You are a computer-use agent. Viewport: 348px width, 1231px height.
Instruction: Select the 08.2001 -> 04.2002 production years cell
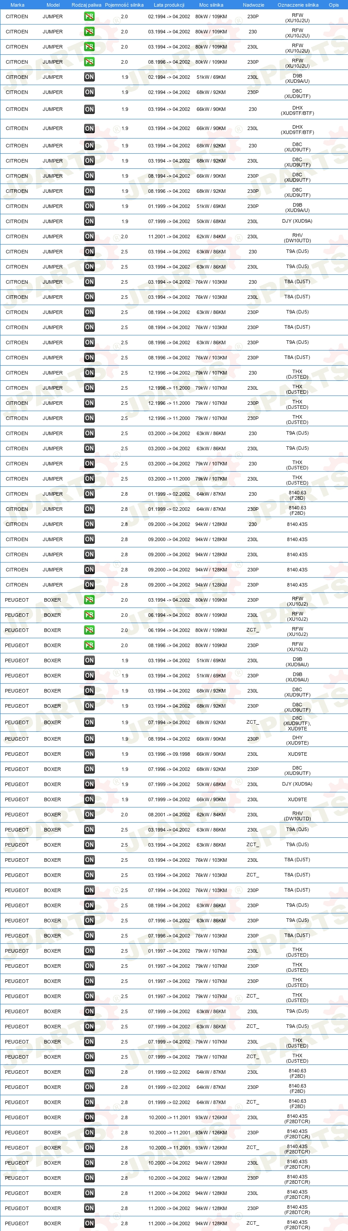tap(169, 815)
